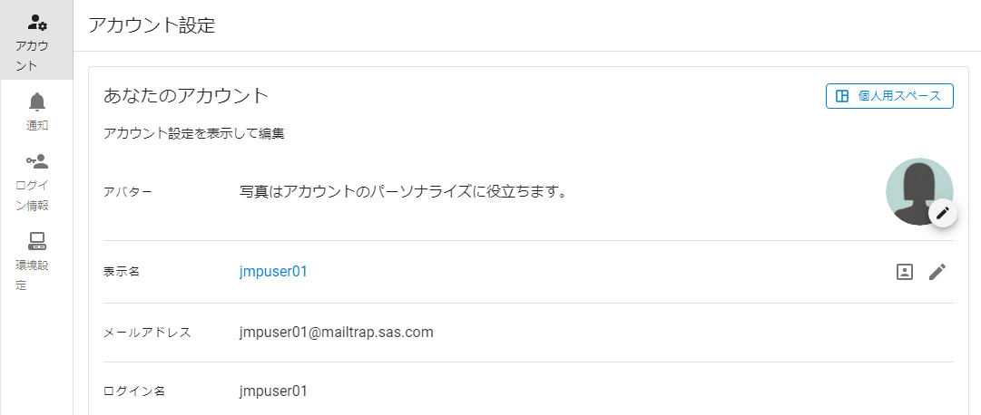Click the login credentials key-person icon
The height and width of the screenshot is (415, 981).
coord(37,162)
